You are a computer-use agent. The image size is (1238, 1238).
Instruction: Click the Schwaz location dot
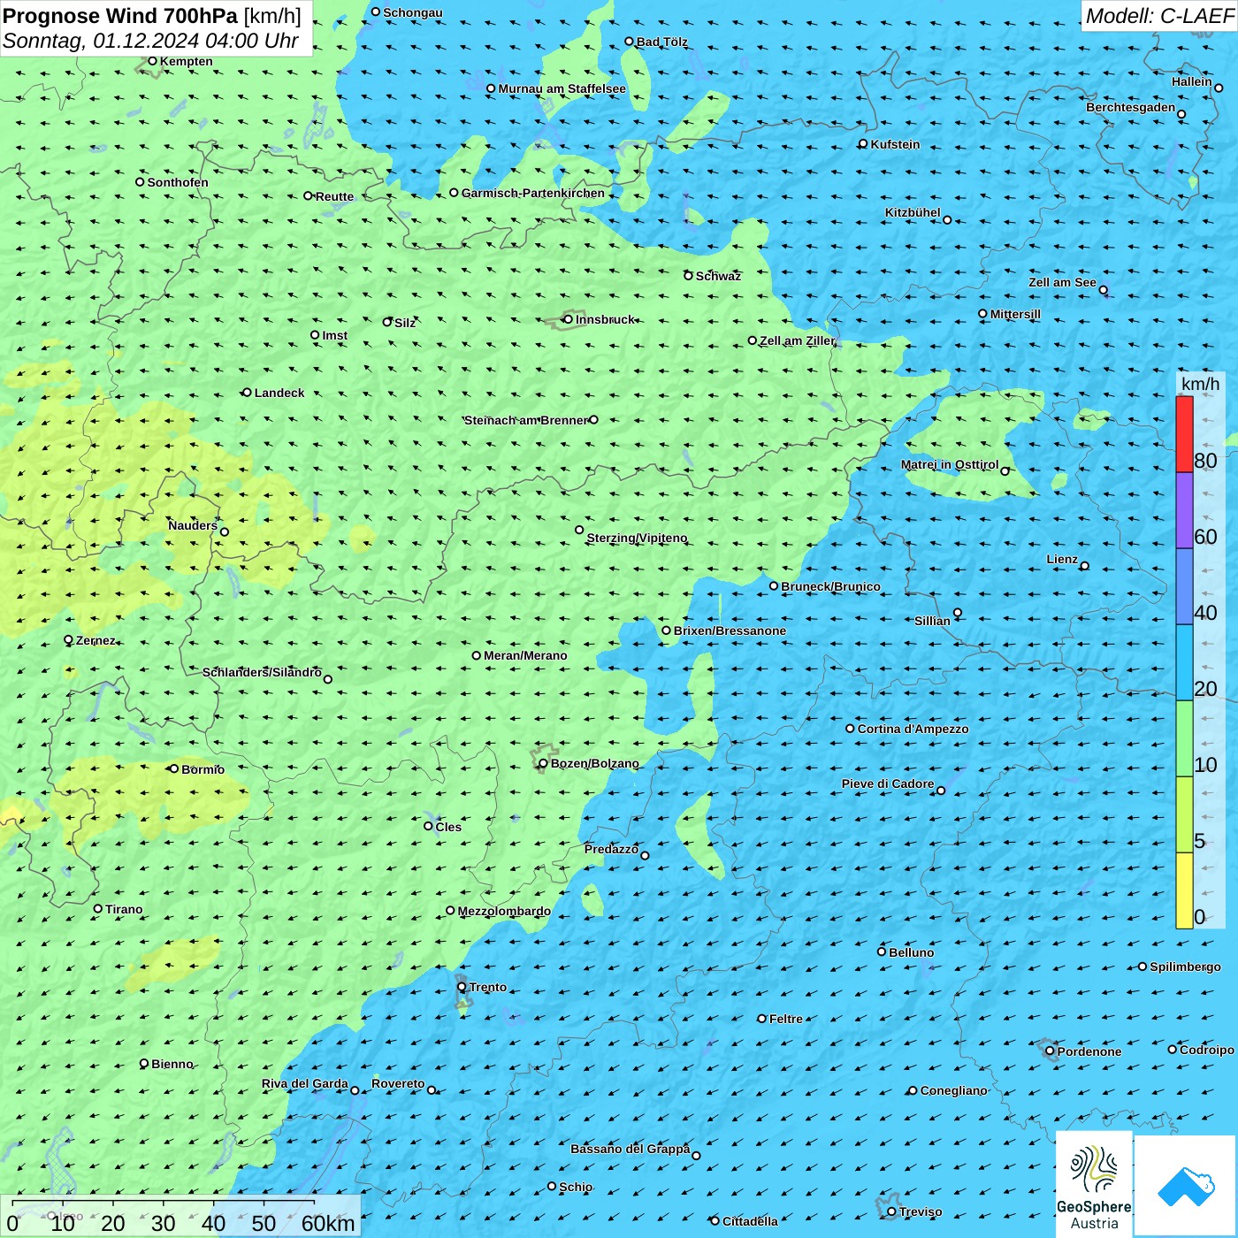click(x=688, y=276)
